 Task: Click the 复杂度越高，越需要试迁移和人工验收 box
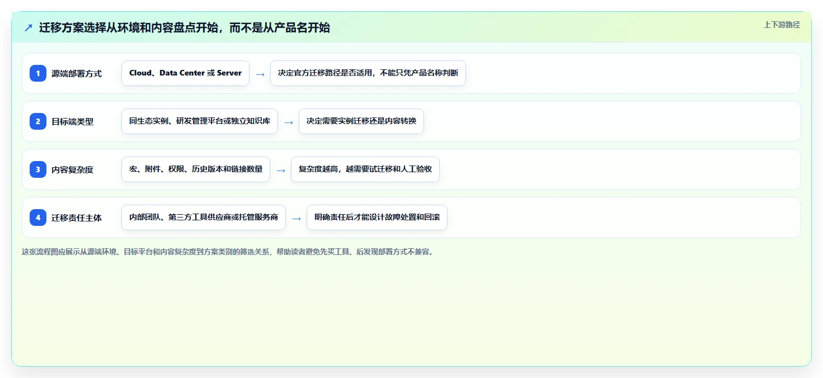tap(365, 169)
